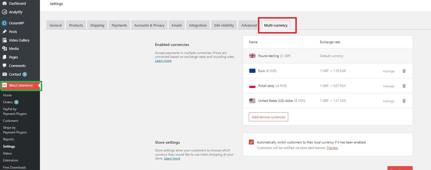Open Analytify from the sidebar icon
This screenshot has width=431, height=170.
click(4, 12)
